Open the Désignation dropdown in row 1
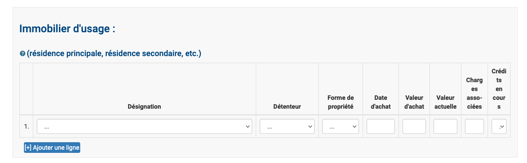 [x=144, y=126]
